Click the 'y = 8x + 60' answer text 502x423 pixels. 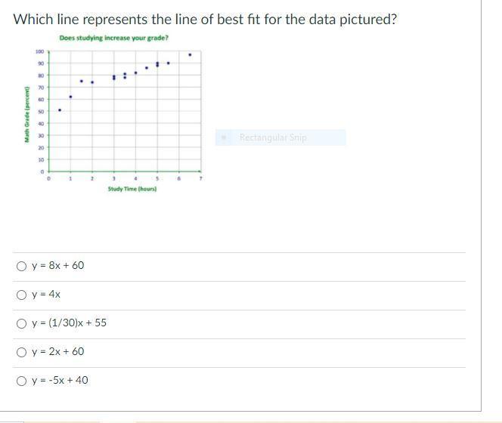[x=58, y=266]
